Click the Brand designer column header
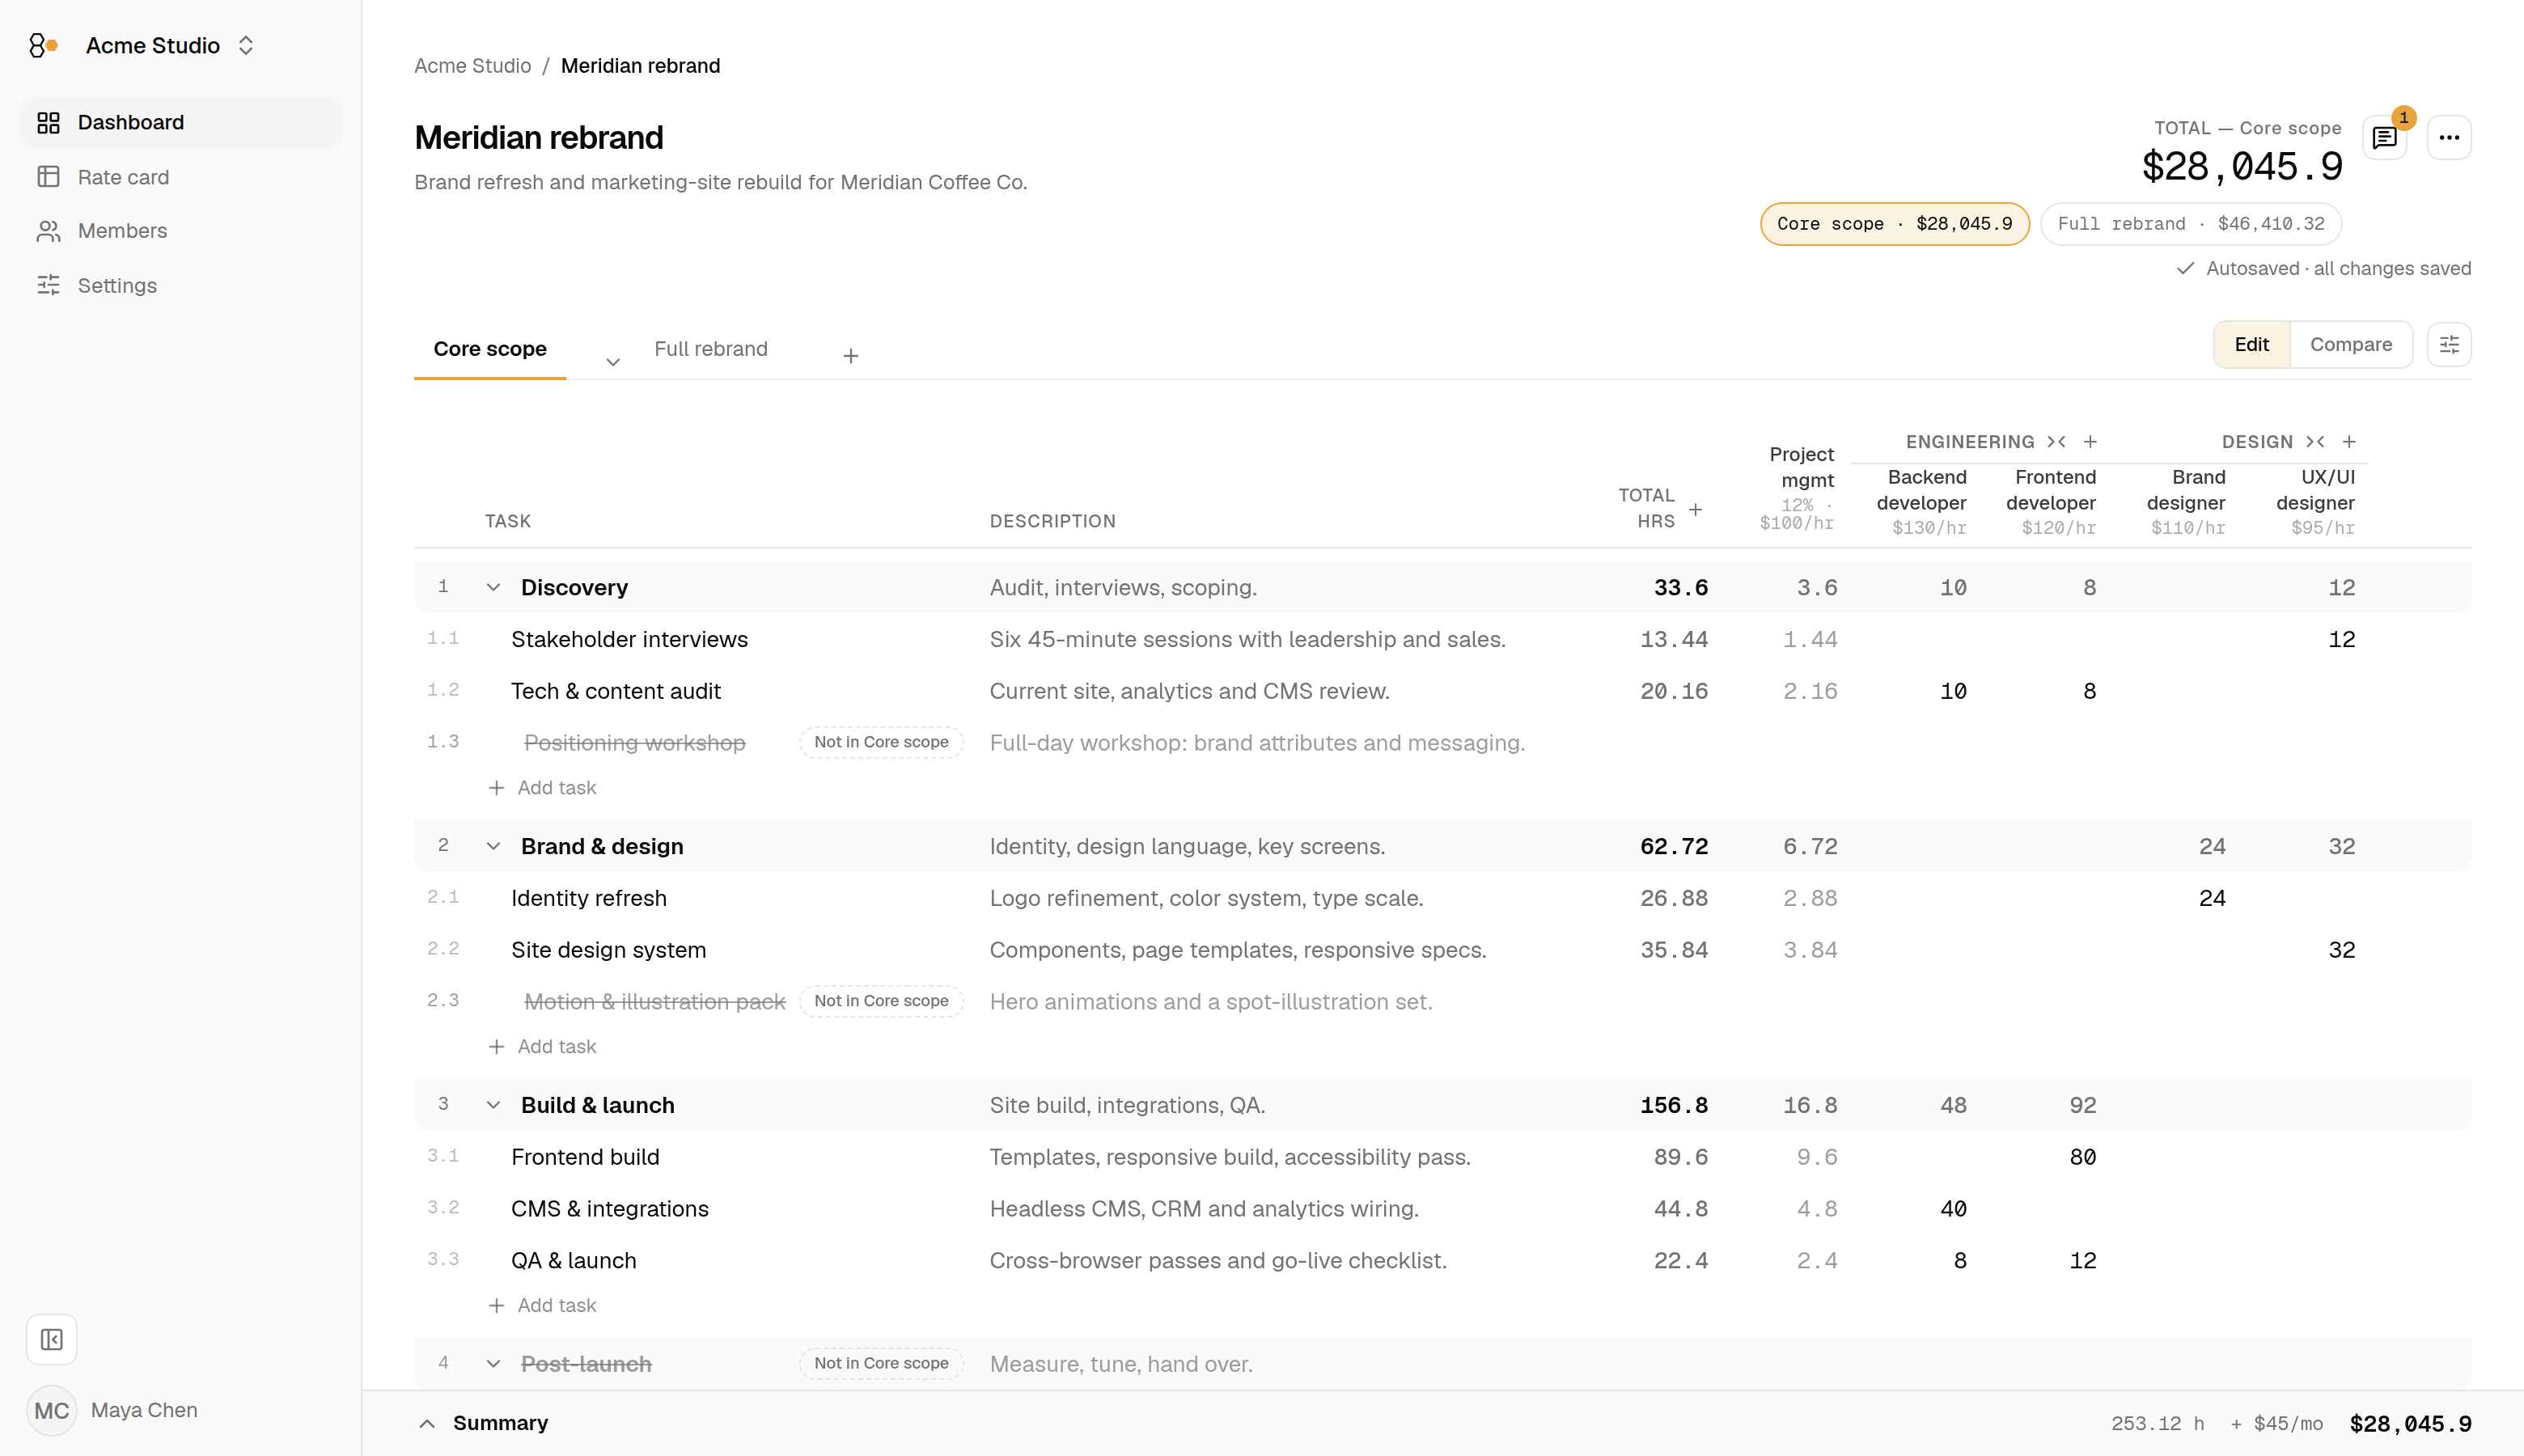This screenshot has height=1456, width=2524. (x=2186, y=501)
